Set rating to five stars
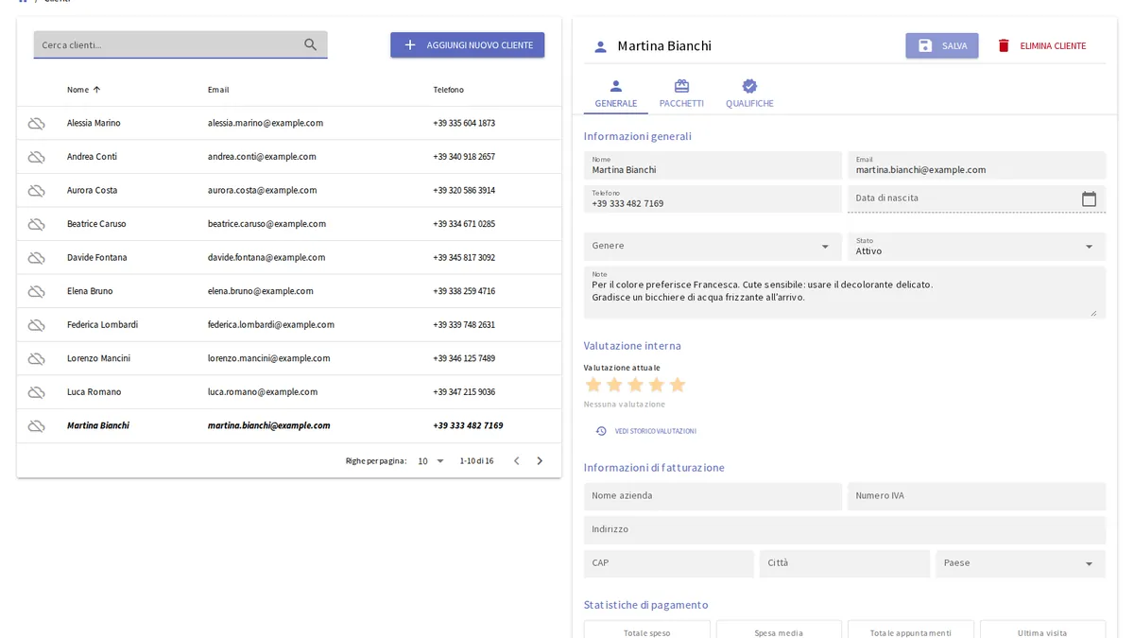The height and width of the screenshot is (638, 1134). click(x=677, y=385)
